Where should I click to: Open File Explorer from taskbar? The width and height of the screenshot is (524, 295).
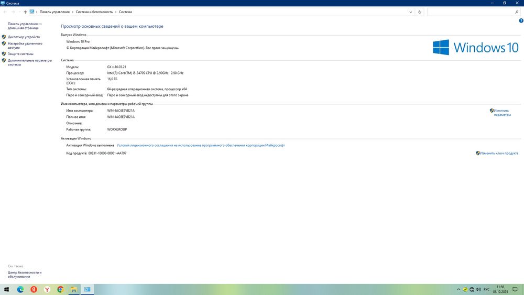click(x=74, y=289)
